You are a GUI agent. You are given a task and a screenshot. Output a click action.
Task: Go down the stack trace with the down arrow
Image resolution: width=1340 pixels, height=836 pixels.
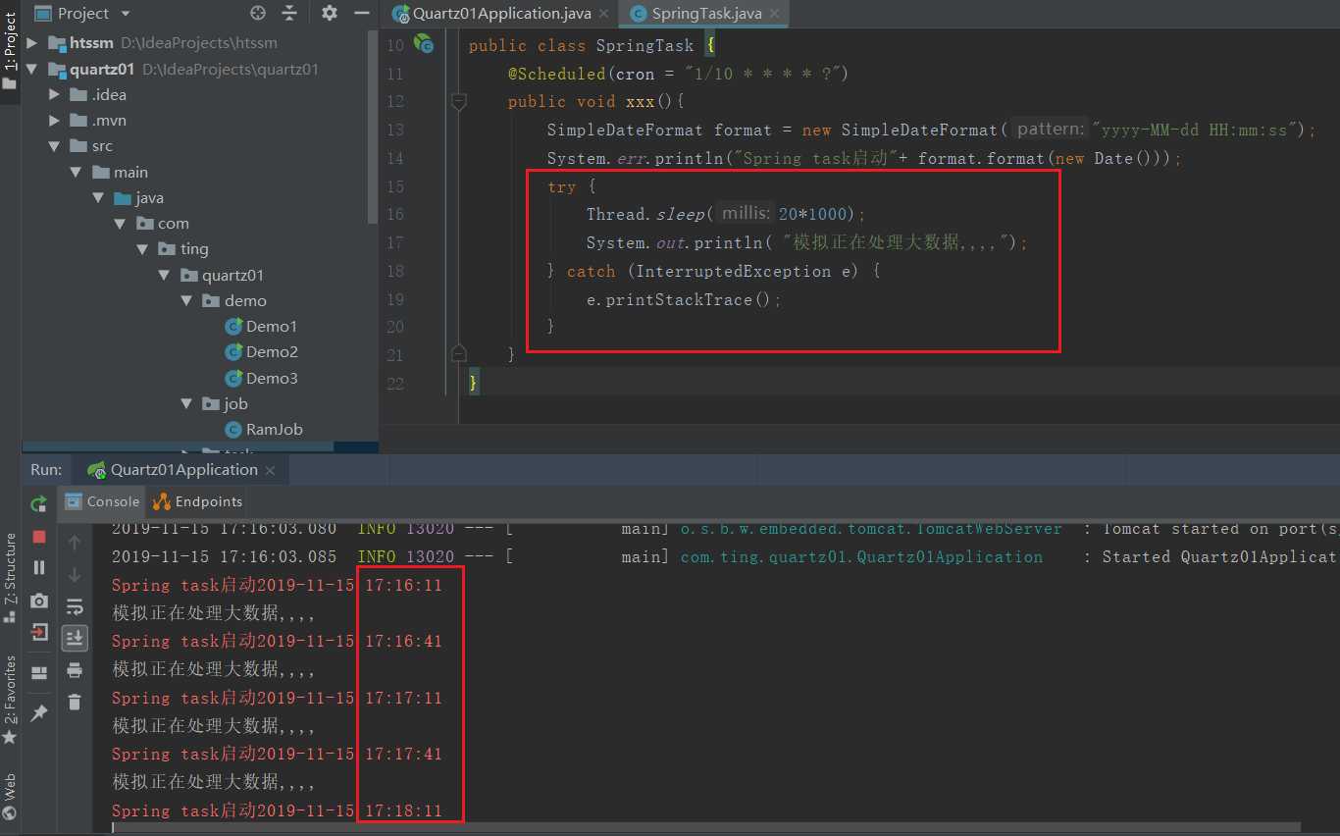[75, 574]
